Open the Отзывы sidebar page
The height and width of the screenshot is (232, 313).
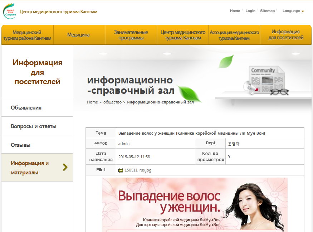21,144
